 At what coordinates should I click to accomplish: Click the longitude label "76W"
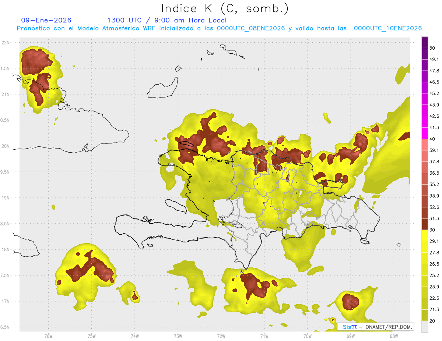(48, 336)
